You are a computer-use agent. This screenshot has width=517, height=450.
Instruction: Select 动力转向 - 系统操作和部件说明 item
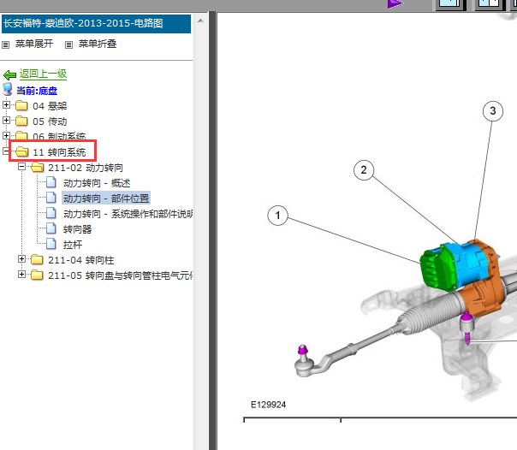(x=128, y=214)
